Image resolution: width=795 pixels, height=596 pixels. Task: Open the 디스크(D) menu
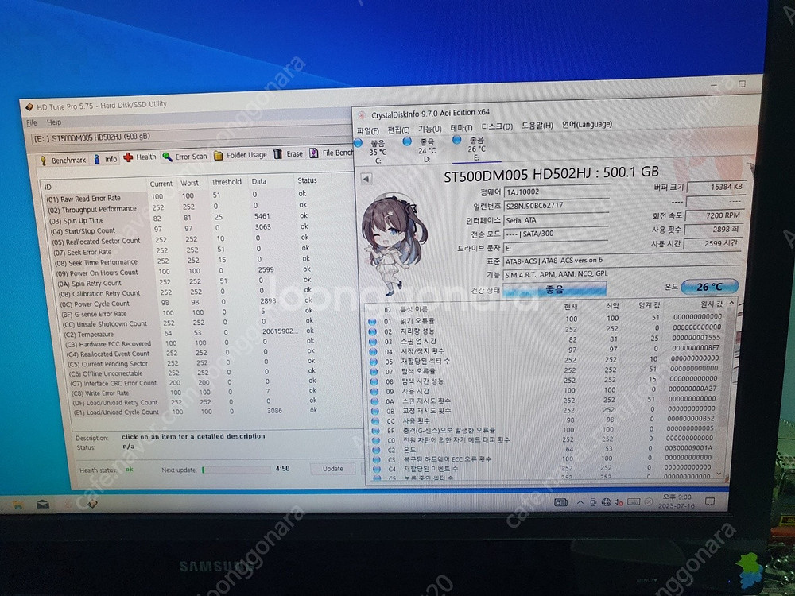[497, 126]
